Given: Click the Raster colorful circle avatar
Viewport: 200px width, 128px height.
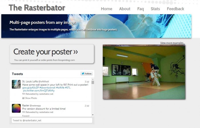Looking at the screenshot, I should (16, 108).
